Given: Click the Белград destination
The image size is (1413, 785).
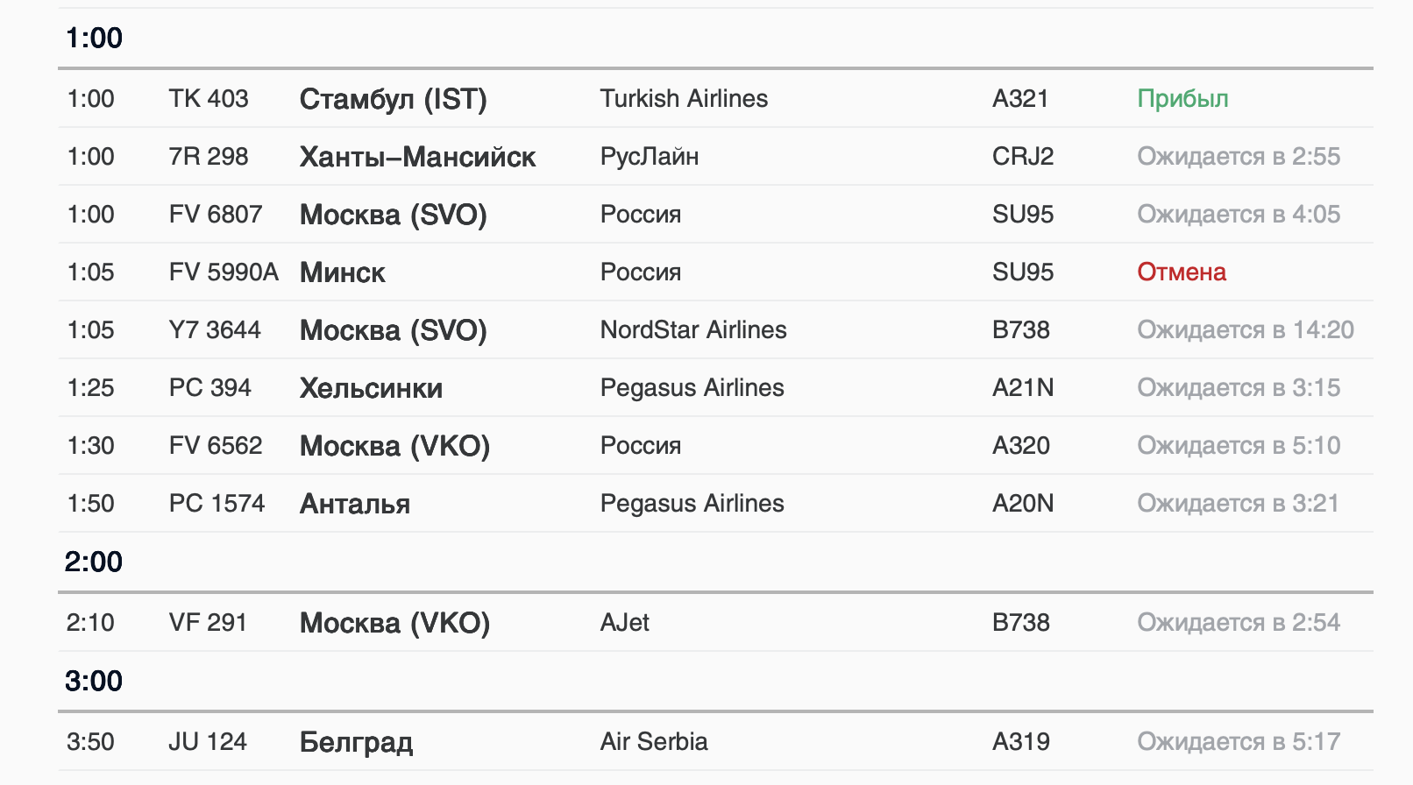Looking at the screenshot, I should (356, 742).
